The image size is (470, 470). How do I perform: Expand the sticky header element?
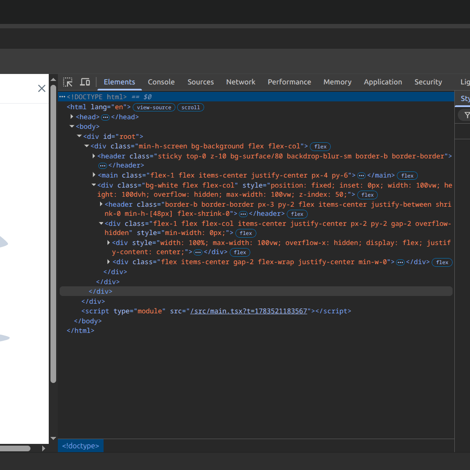[94, 156]
